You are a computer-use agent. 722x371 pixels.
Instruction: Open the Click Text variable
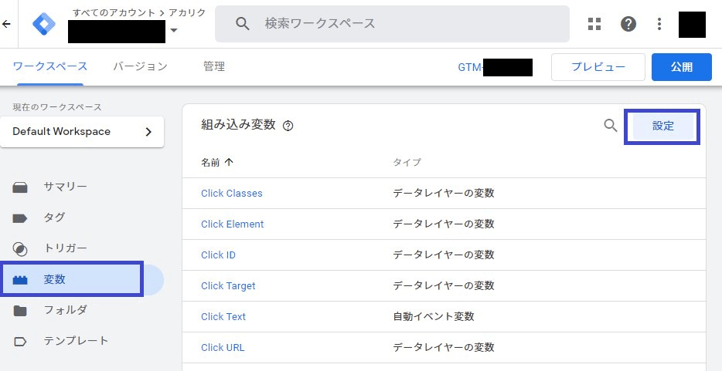pyautogui.click(x=223, y=317)
